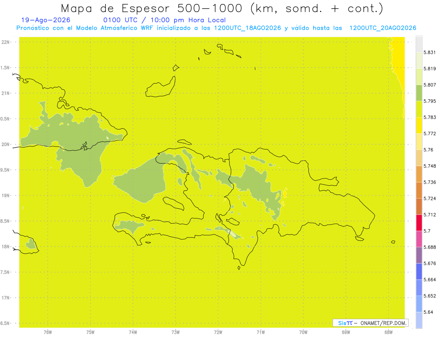
Task: Click the 17N latitude label
Action: [6, 298]
